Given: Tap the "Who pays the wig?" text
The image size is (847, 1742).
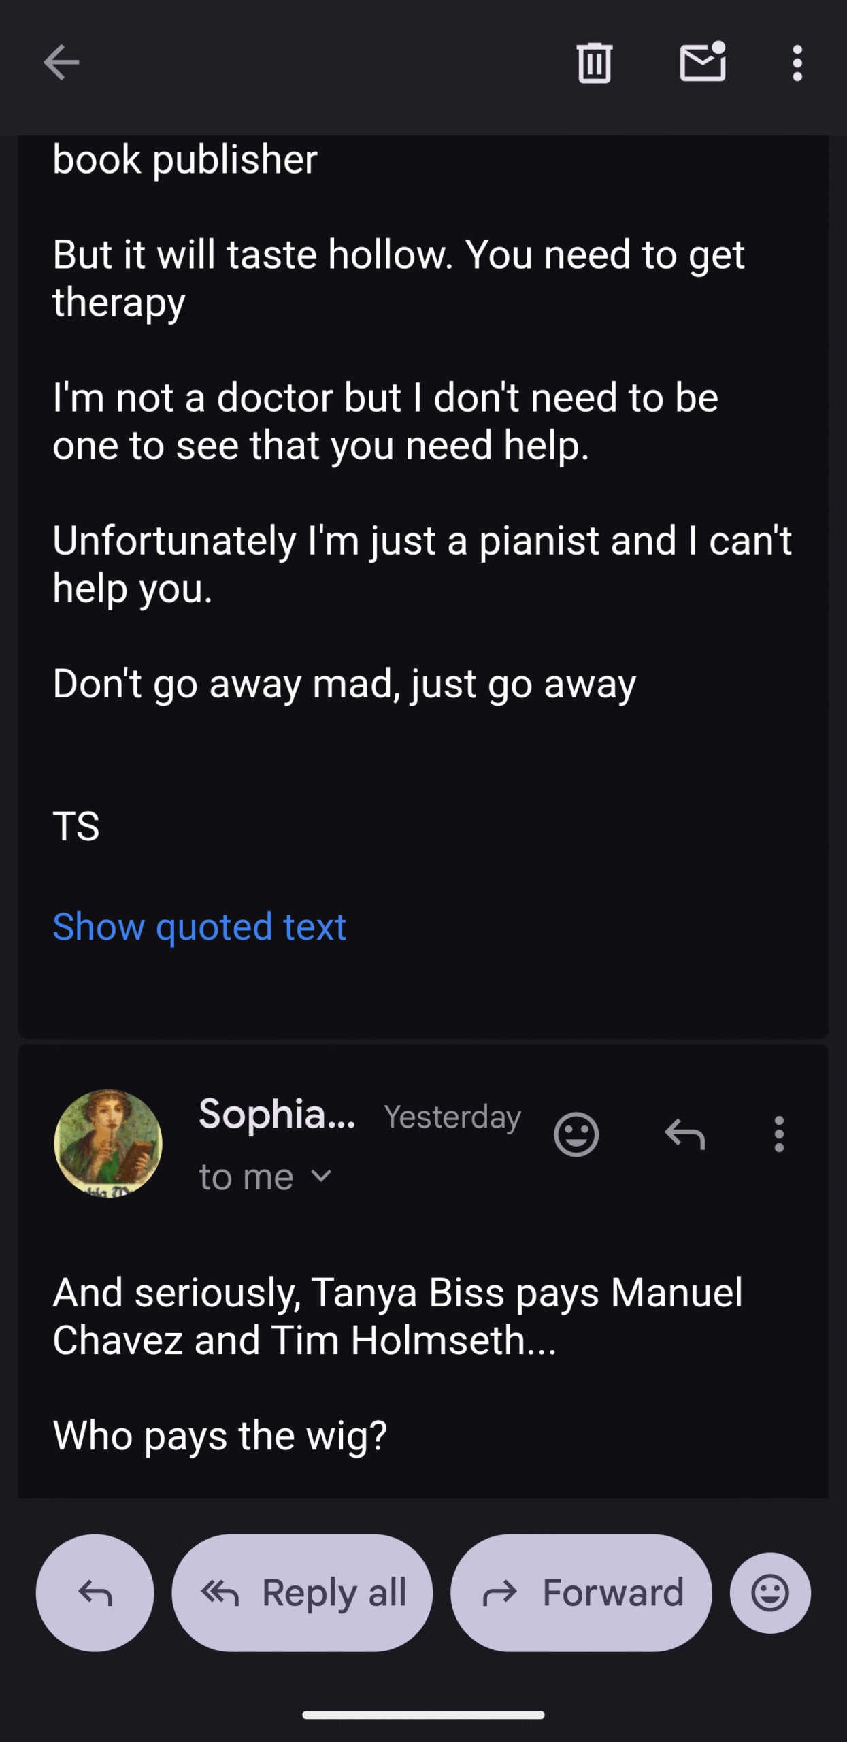Looking at the screenshot, I should (220, 1436).
